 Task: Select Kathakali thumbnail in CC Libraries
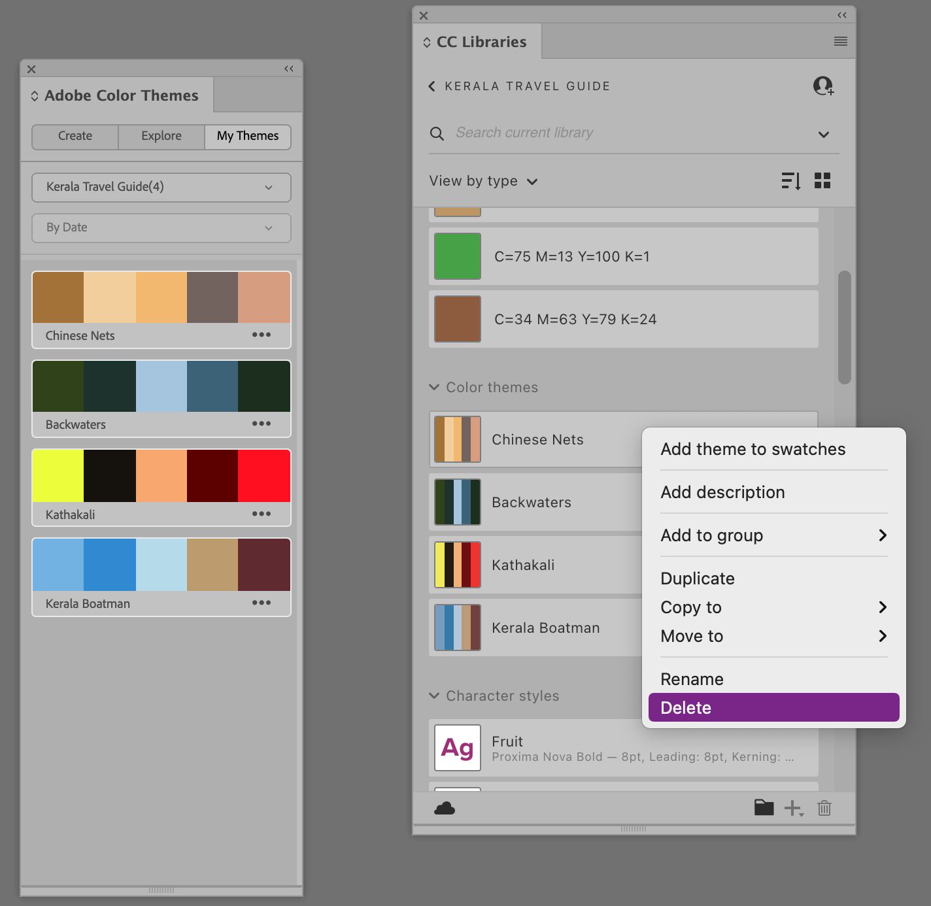click(458, 565)
